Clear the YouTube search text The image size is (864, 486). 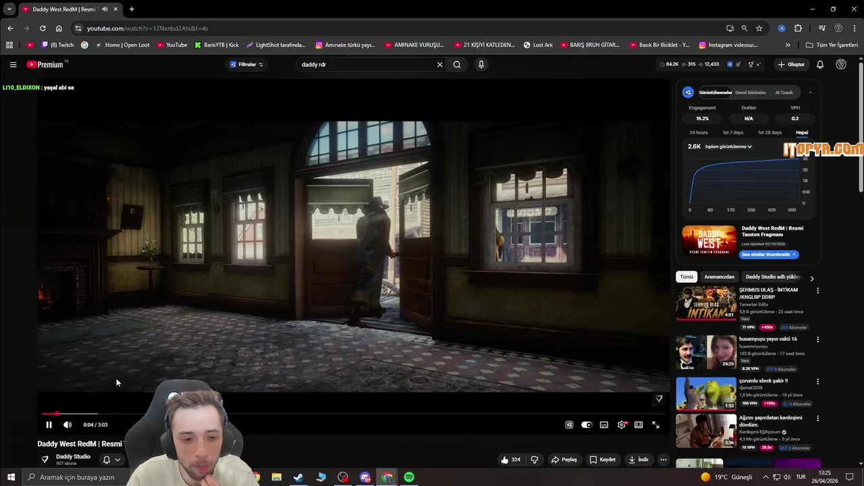(x=439, y=65)
